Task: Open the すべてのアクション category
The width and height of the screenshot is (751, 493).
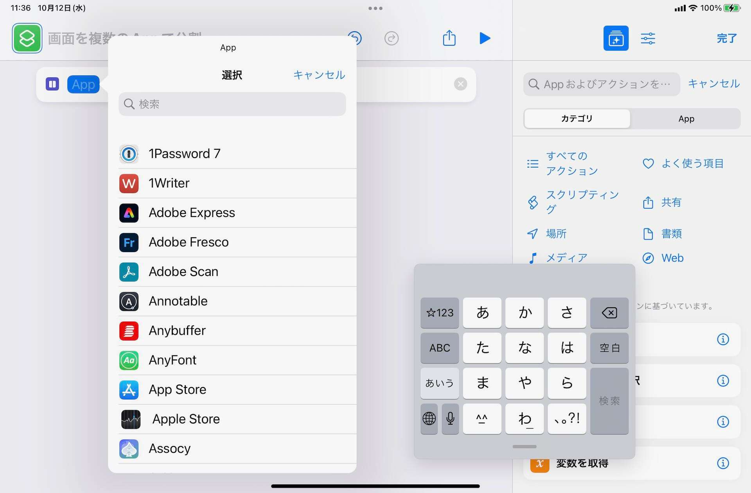Action: 571,163
